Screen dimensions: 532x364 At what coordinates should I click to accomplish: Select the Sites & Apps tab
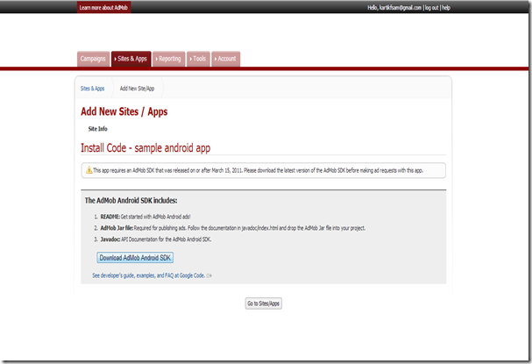point(131,59)
